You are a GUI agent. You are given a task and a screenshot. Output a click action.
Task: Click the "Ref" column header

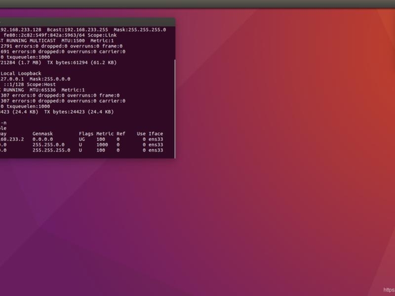click(x=121, y=134)
